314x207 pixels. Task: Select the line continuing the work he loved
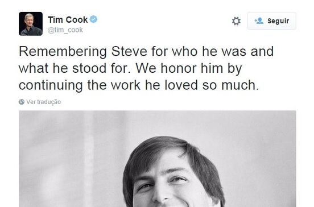click(x=139, y=85)
